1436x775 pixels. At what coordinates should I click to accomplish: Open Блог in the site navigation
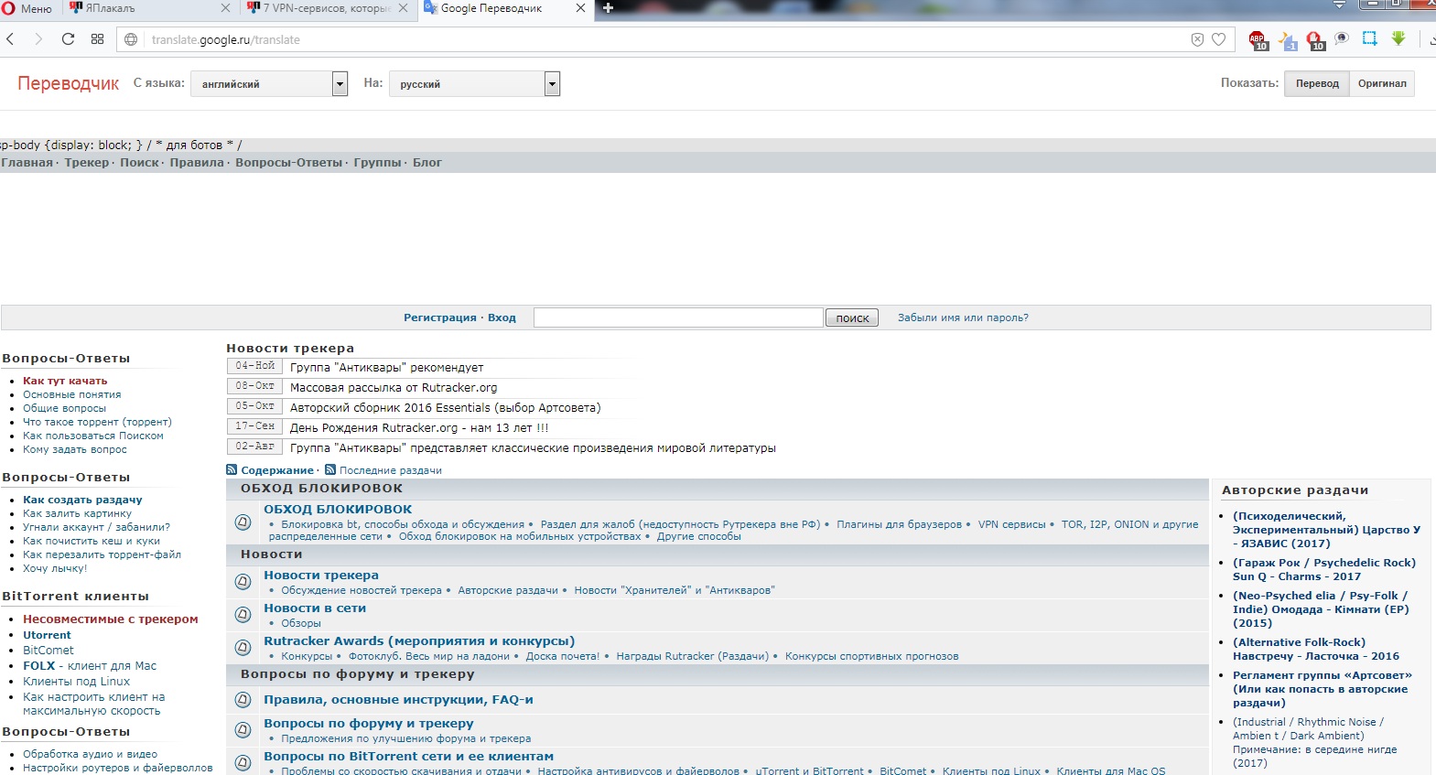[x=427, y=163]
